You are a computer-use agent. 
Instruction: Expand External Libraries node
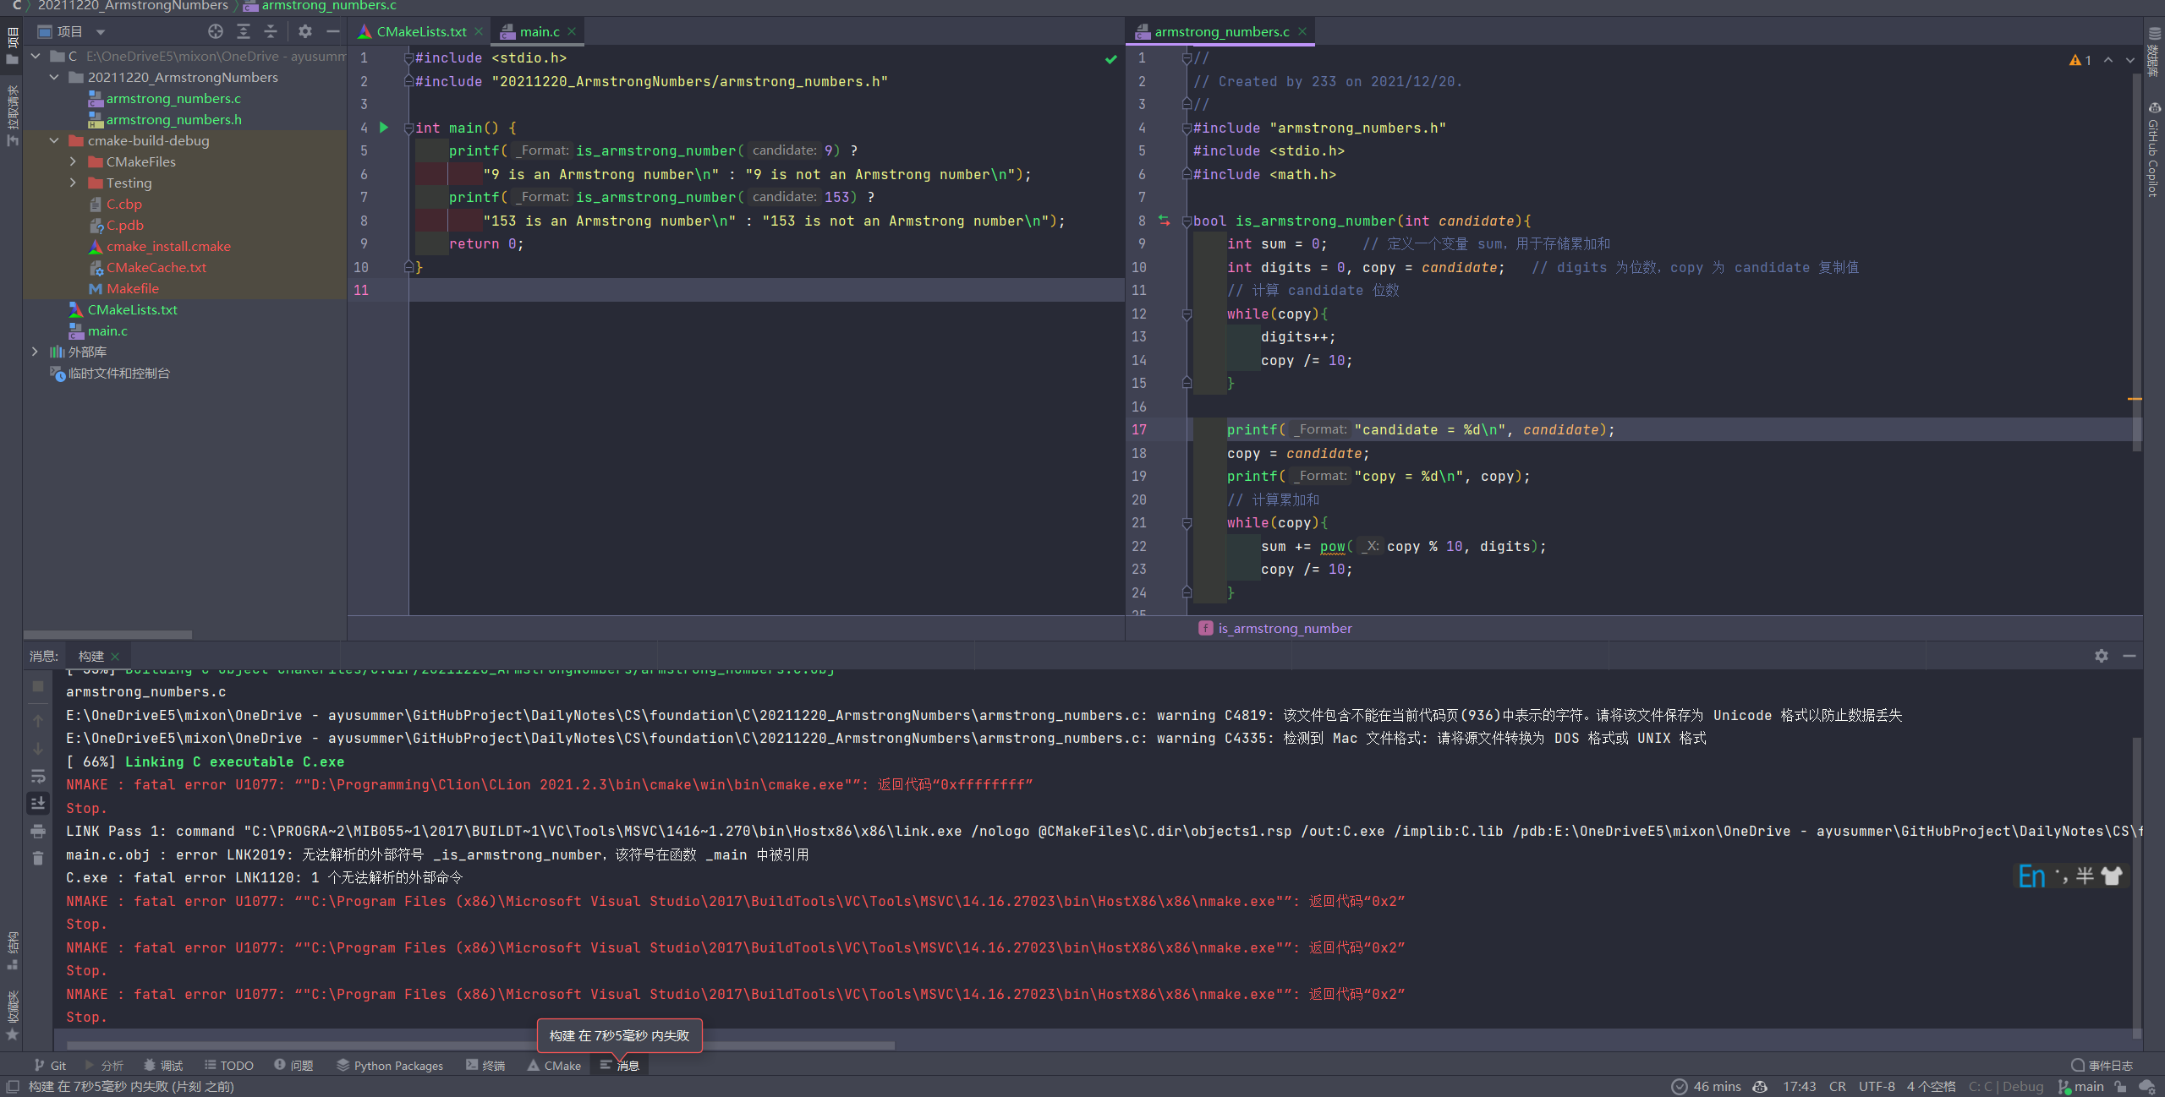(35, 352)
